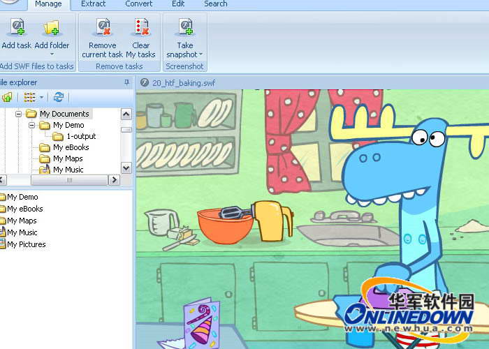Click the 1-output folder icon
489x349 pixels.
[58, 137]
